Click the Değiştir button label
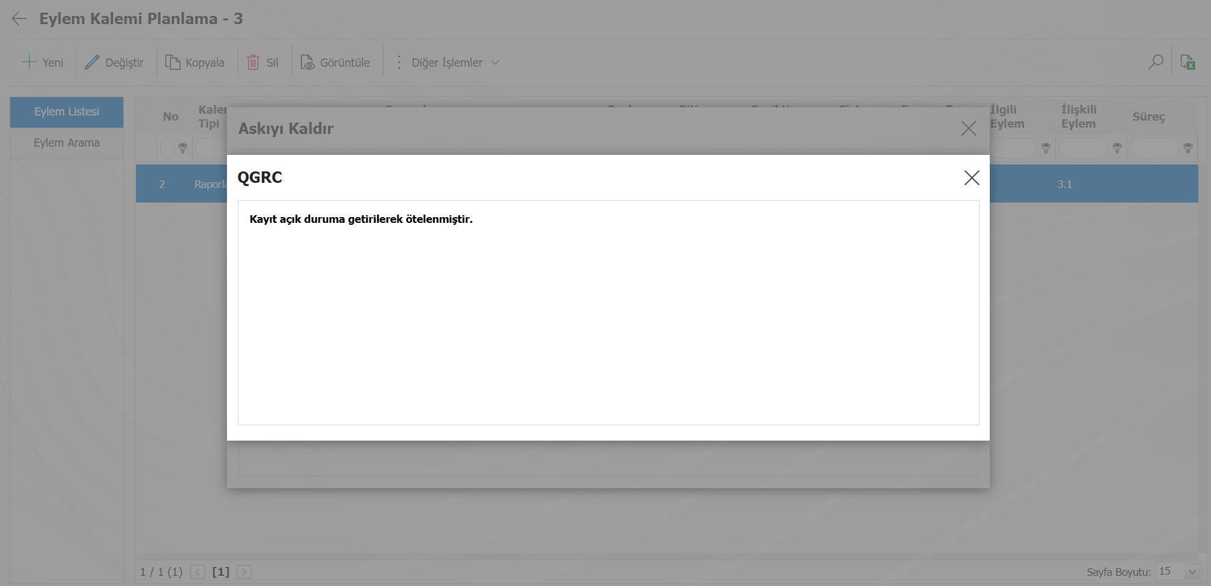 click(125, 62)
